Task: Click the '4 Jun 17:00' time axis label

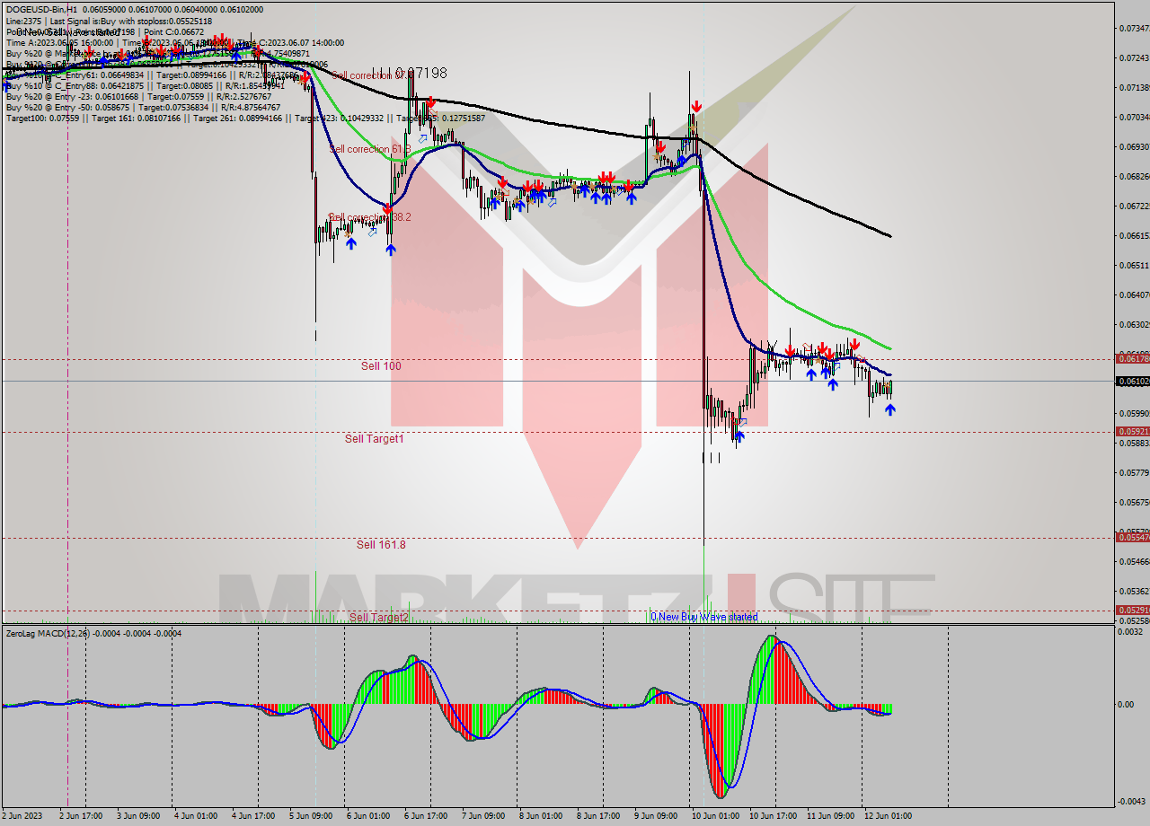Action: click(x=253, y=816)
